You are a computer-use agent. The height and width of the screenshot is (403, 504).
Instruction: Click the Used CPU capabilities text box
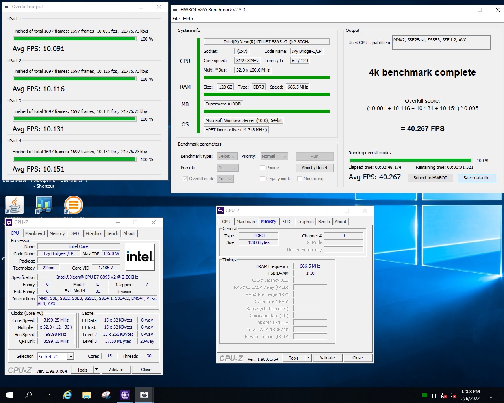[x=441, y=43]
